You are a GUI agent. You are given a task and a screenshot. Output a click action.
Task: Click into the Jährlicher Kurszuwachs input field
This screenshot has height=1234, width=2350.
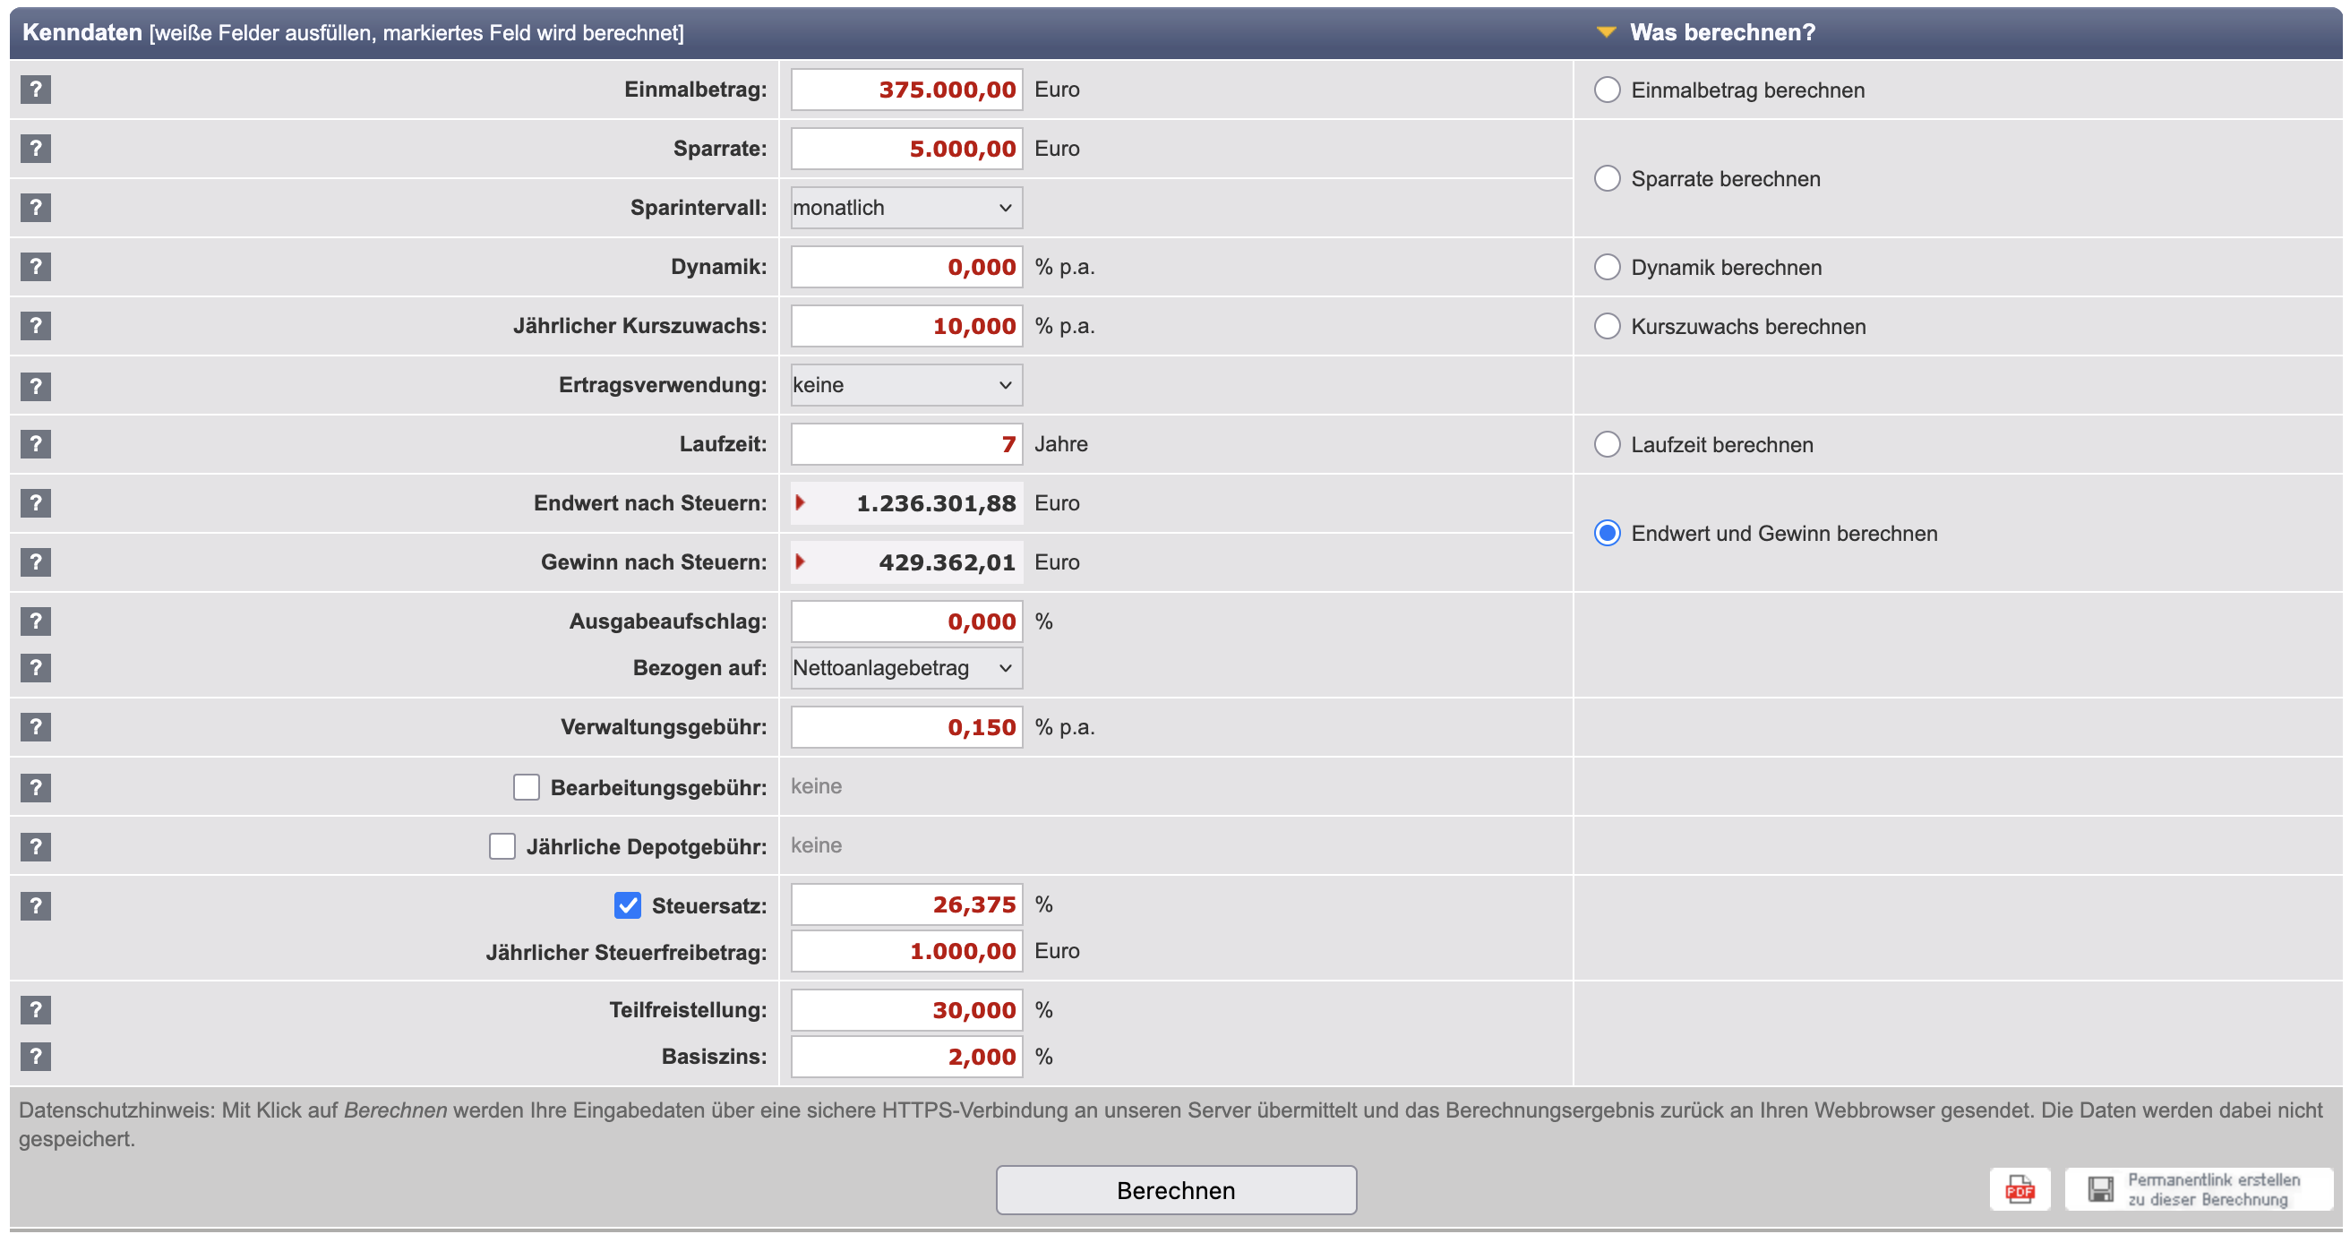(906, 327)
